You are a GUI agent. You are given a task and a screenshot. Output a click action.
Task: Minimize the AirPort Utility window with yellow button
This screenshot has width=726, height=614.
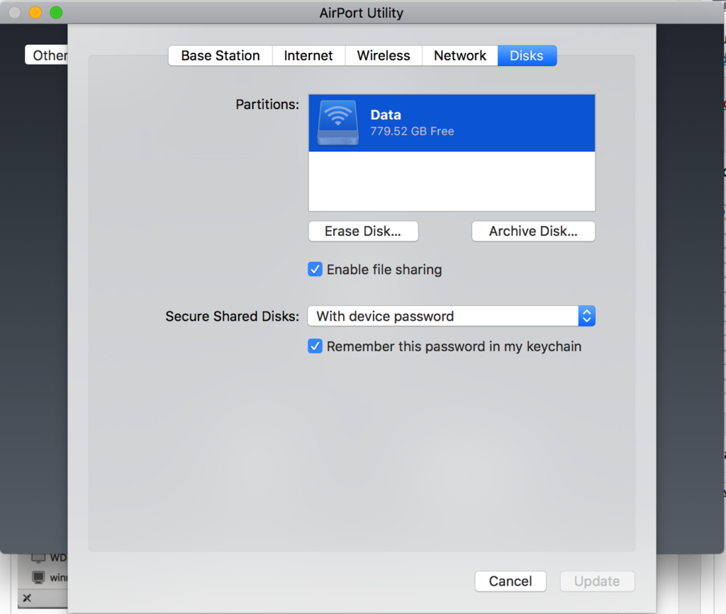tap(35, 13)
